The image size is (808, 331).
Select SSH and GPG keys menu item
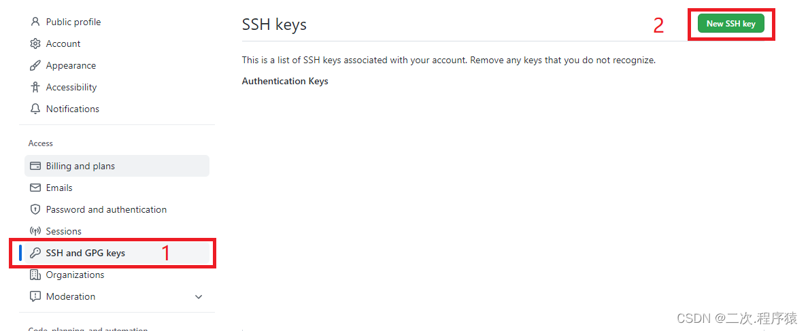coord(117,253)
